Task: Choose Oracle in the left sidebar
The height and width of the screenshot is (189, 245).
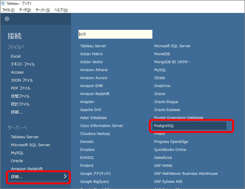Action: [17, 161]
